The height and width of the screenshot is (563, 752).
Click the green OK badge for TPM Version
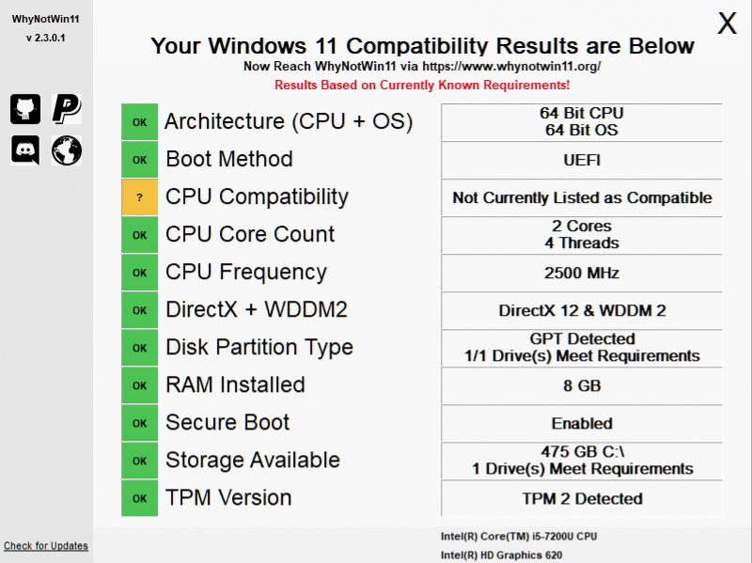pyautogui.click(x=139, y=498)
